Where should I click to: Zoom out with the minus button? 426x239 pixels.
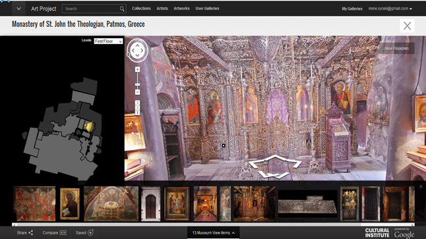137,92
